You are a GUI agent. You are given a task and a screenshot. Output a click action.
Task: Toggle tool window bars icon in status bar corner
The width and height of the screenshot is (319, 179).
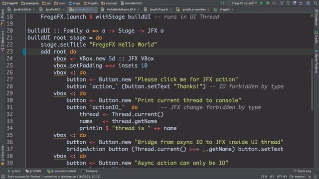click(2, 177)
